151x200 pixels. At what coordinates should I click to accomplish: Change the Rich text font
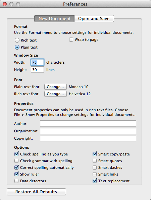[x=55, y=94]
